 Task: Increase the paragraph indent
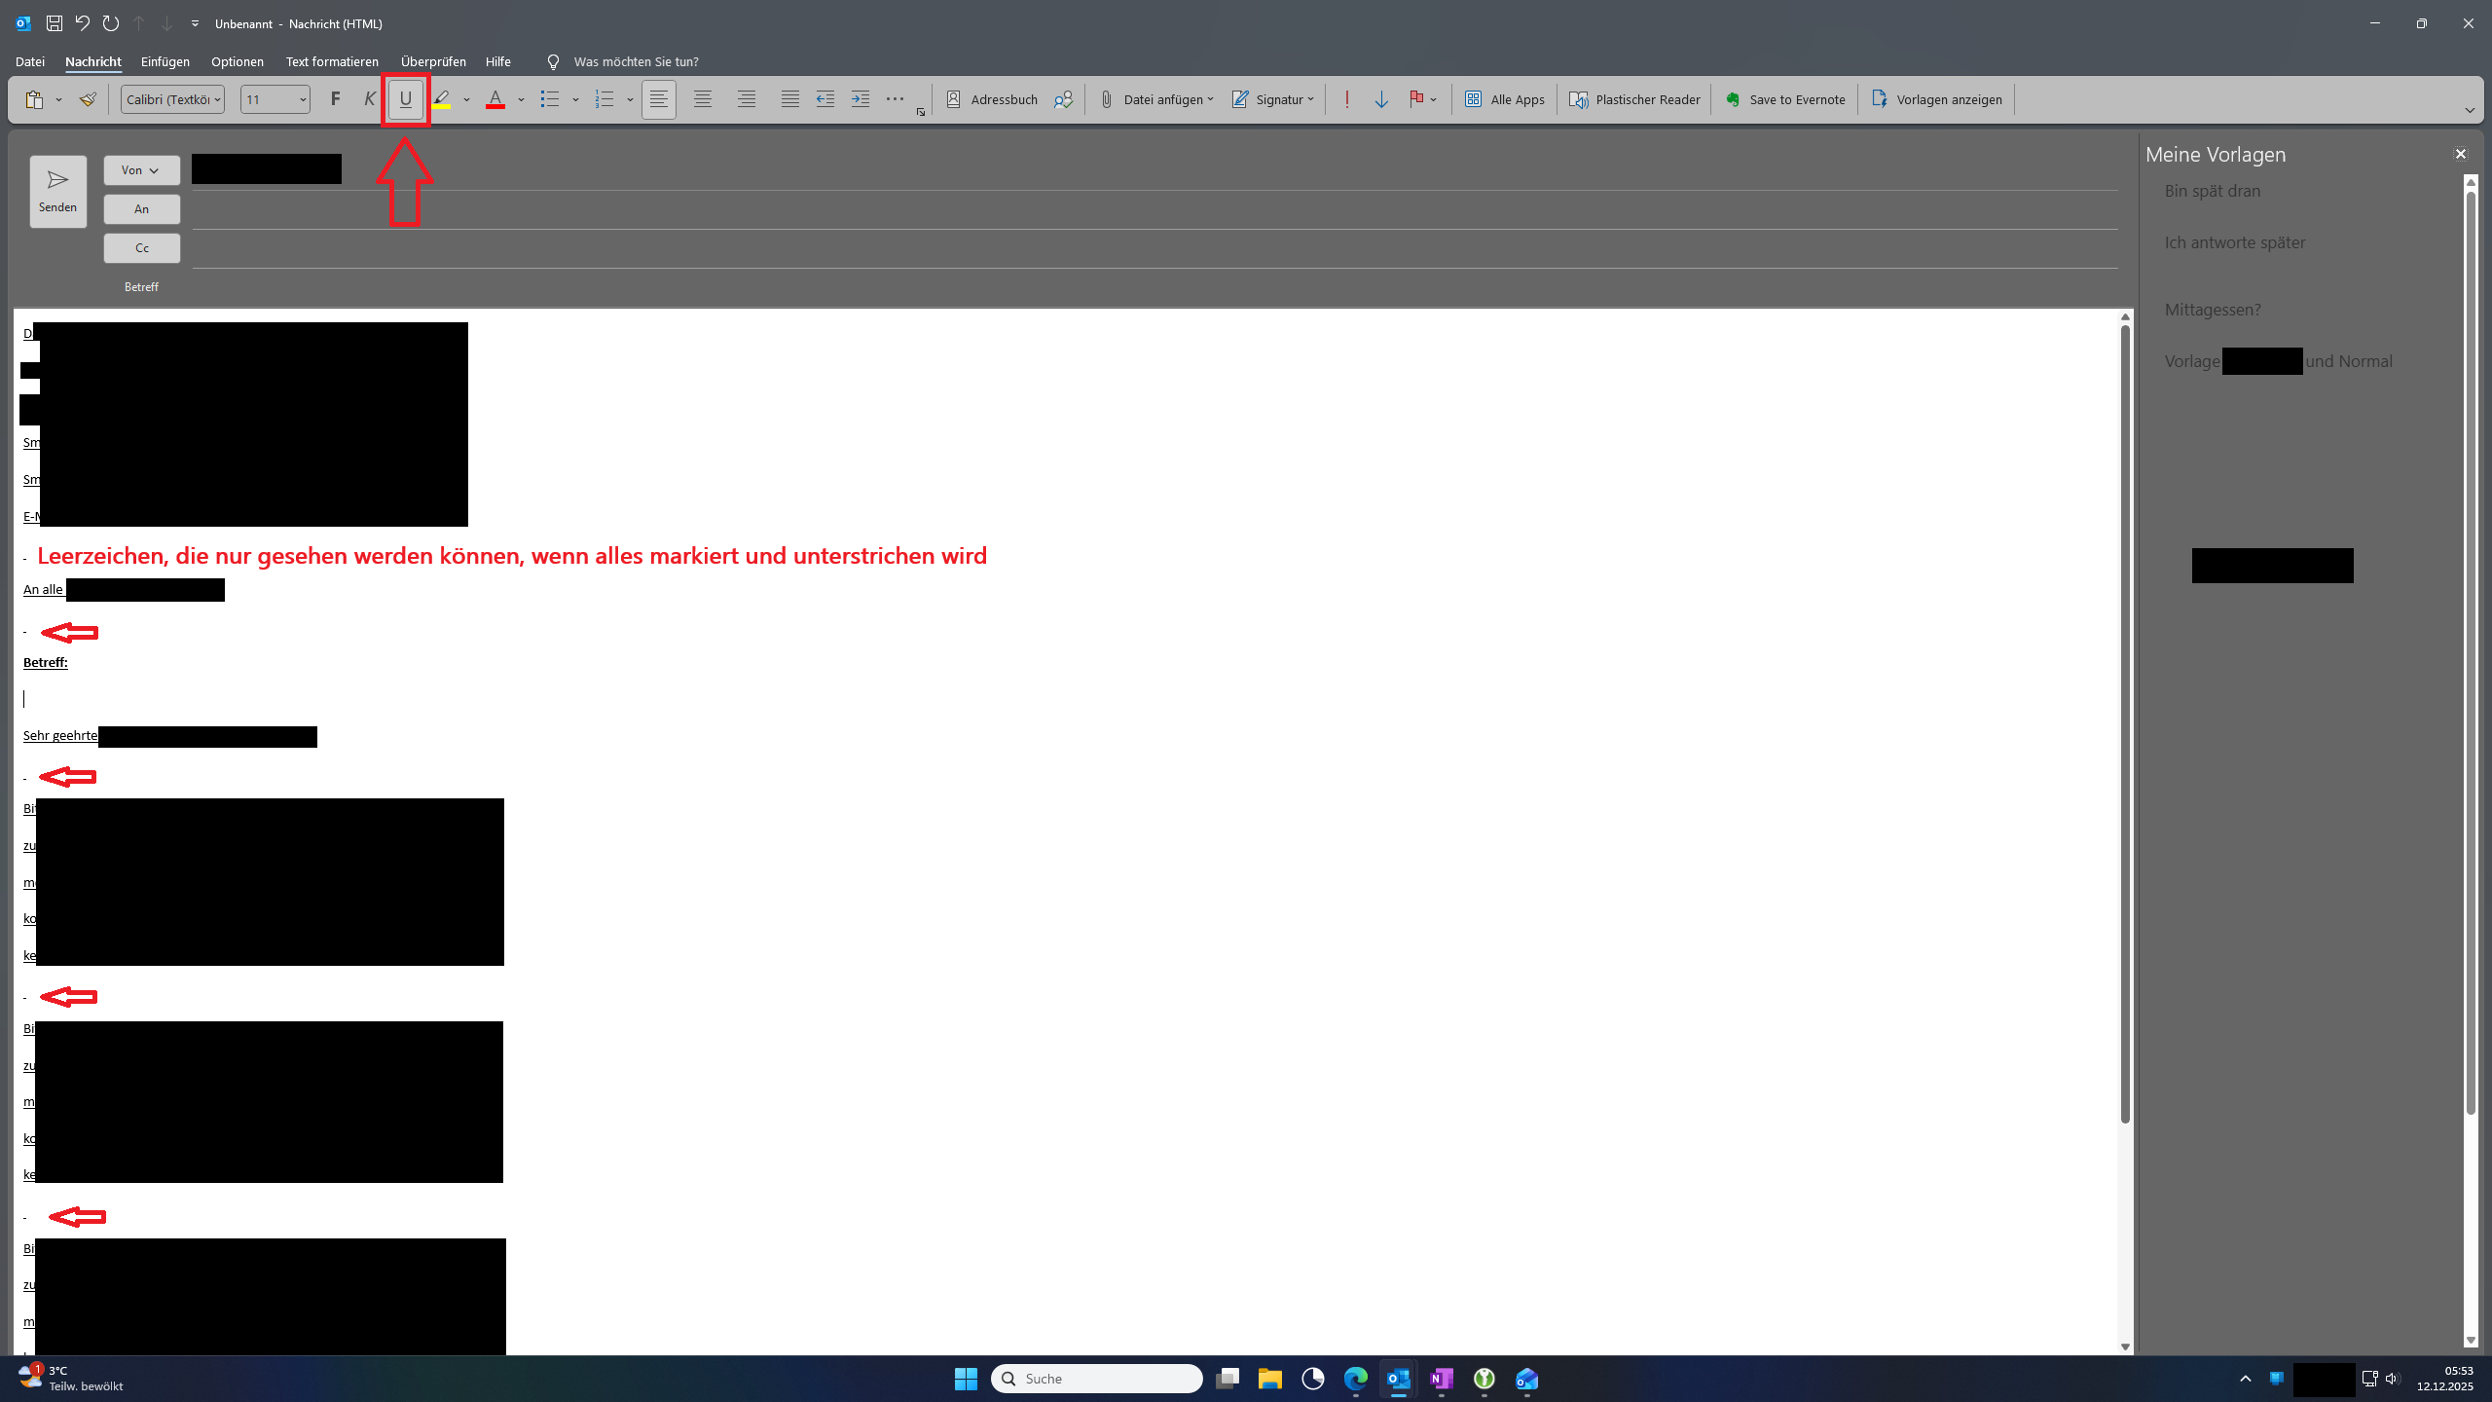coord(861,99)
